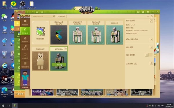Click Minecraft launcher taskbar icon
174x108 pixels.
click(15, 106)
